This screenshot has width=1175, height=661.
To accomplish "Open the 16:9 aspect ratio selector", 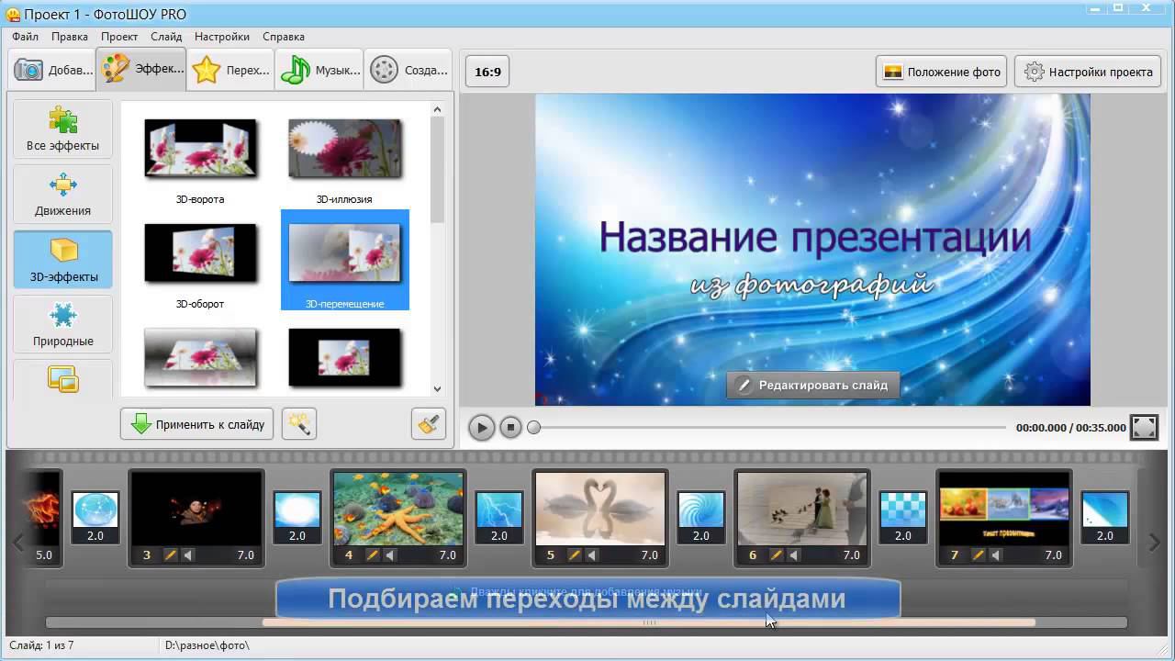I will tap(487, 72).
